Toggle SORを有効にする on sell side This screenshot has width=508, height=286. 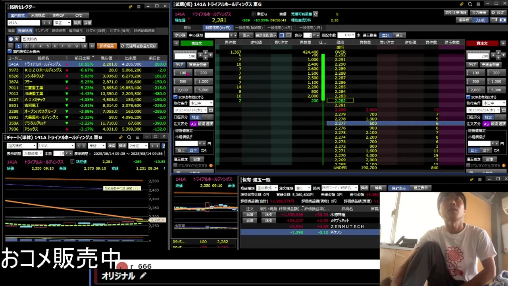pyautogui.click(x=175, y=97)
